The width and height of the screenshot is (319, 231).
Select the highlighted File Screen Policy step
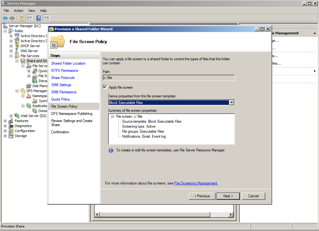point(74,106)
